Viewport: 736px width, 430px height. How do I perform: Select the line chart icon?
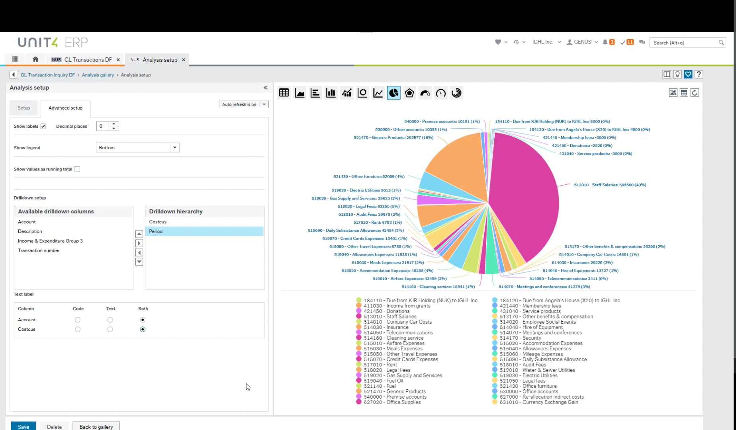[378, 93]
